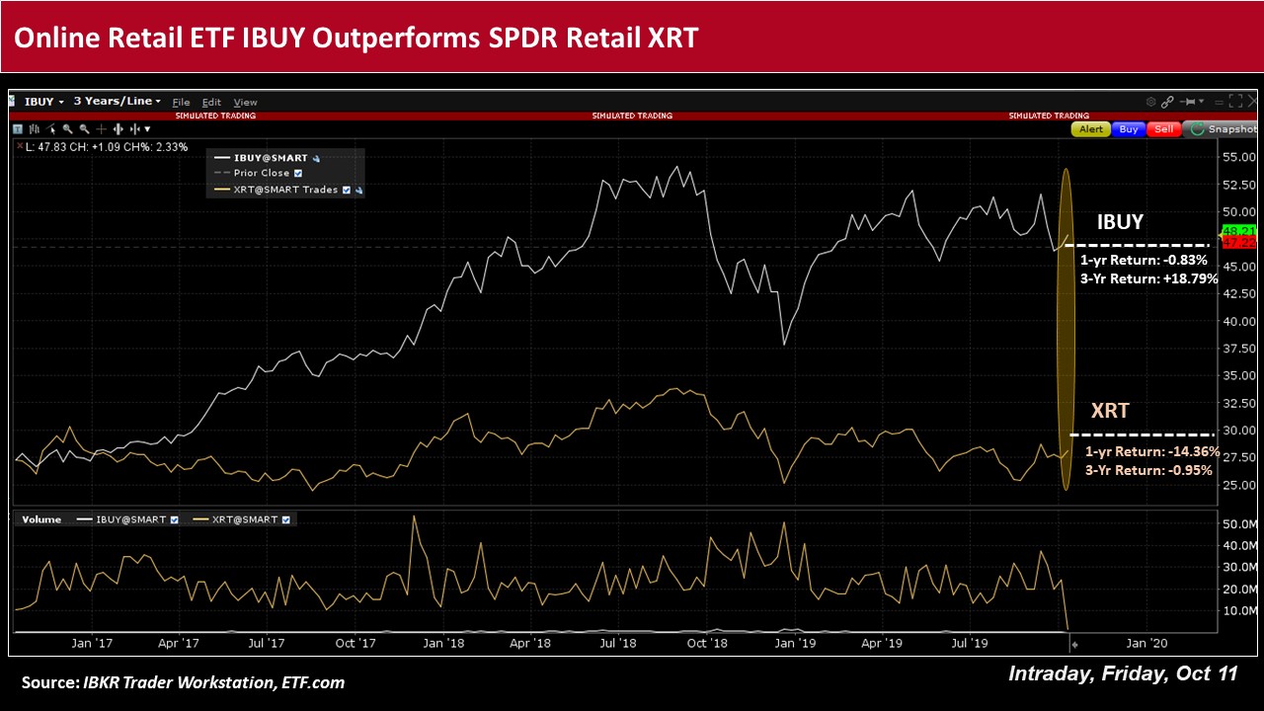Toggle the XRT@SMART Trades checkbox
Image resolution: width=1264 pixels, height=711 pixels.
347,190
